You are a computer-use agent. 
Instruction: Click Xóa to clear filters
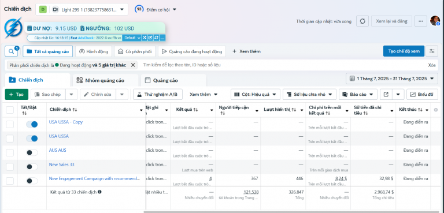pyautogui.click(x=431, y=65)
